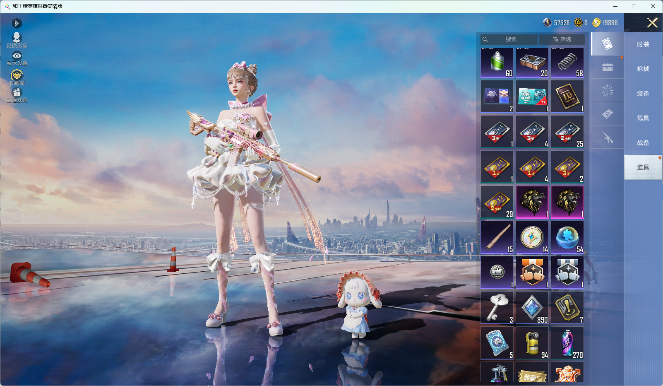Click the bunny doll pet on the ground

coord(358,304)
